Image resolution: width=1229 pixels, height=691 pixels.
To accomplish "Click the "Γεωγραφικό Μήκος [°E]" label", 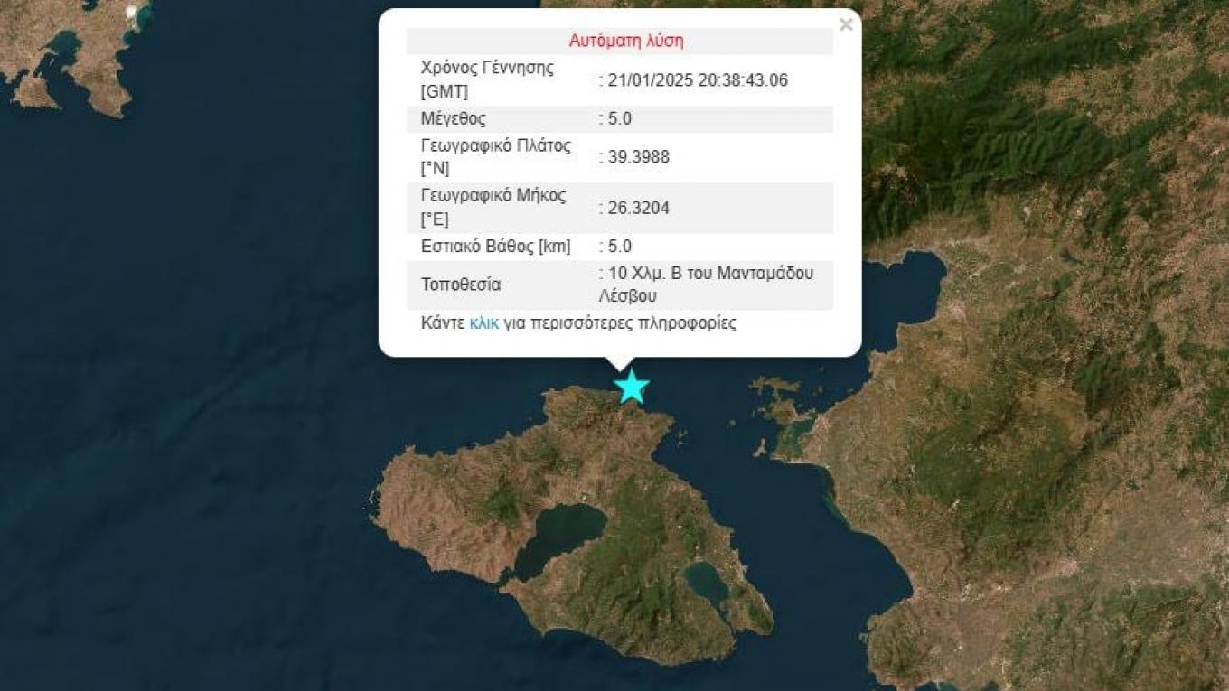I will coord(493,208).
